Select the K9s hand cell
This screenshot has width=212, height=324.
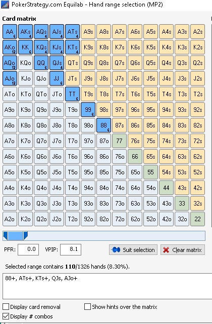tap(88, 47)
